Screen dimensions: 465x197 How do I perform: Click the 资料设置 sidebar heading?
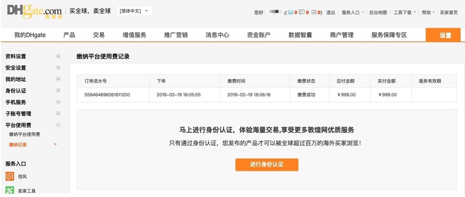16,56
